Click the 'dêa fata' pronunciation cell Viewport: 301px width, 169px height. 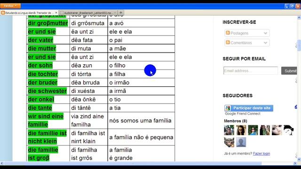(89, 40)
